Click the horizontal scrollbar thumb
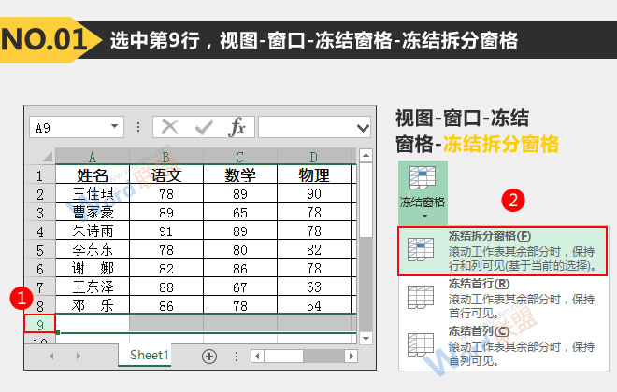Image resolution: width=617 pixels, height=392 pixels. (x=283, y=357)
